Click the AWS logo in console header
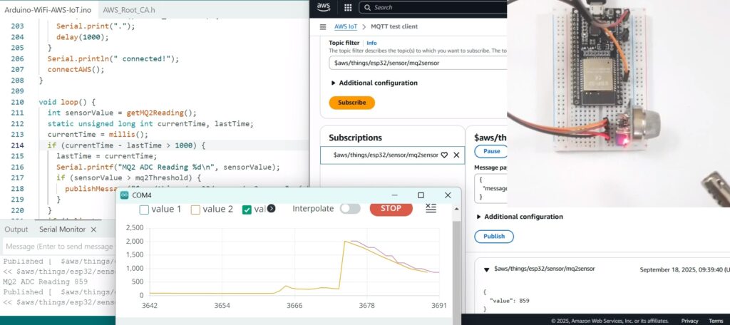The image size is (730, 325). (324, 7)
